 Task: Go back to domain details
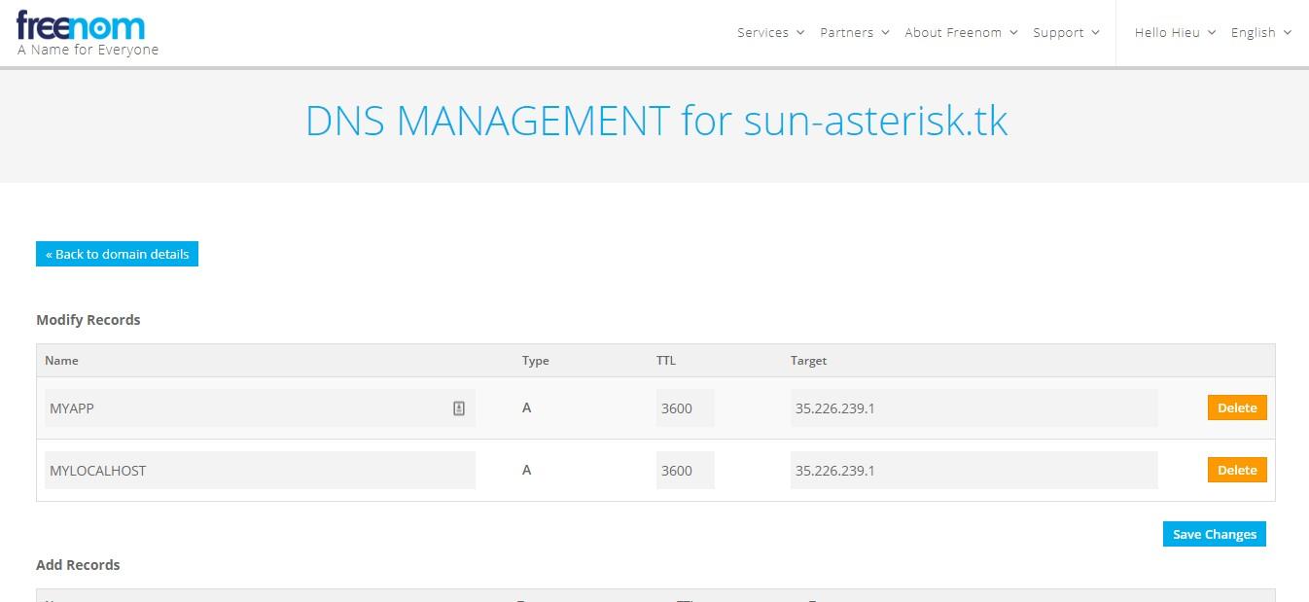pyautogui.click(x=117, y=254)
